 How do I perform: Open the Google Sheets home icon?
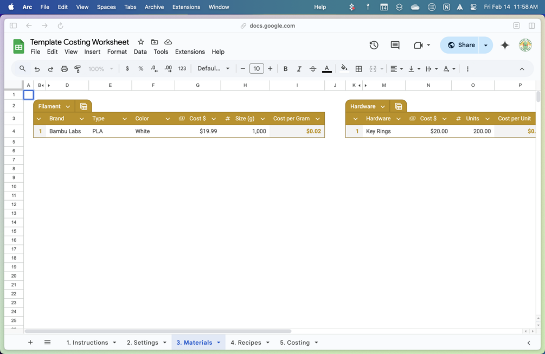click(18, 47)
